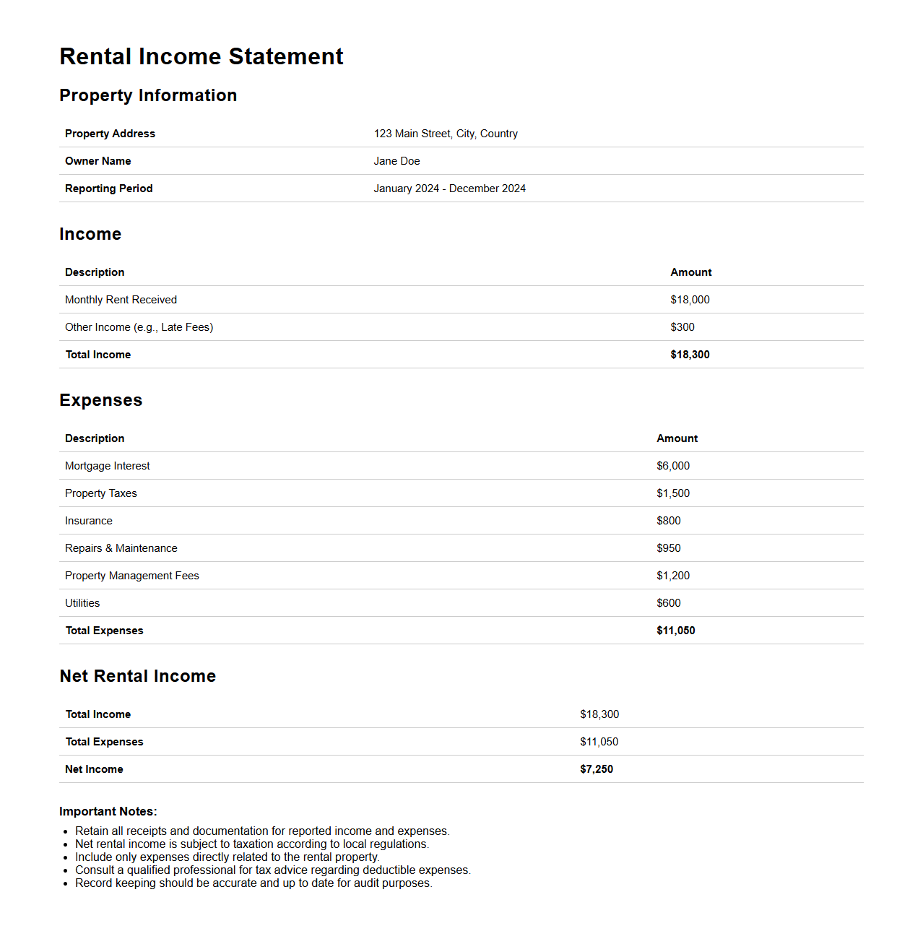Select the Monthly Rent Received row label
The width and height of the screenshot is (923, 939).
[121, 300]
